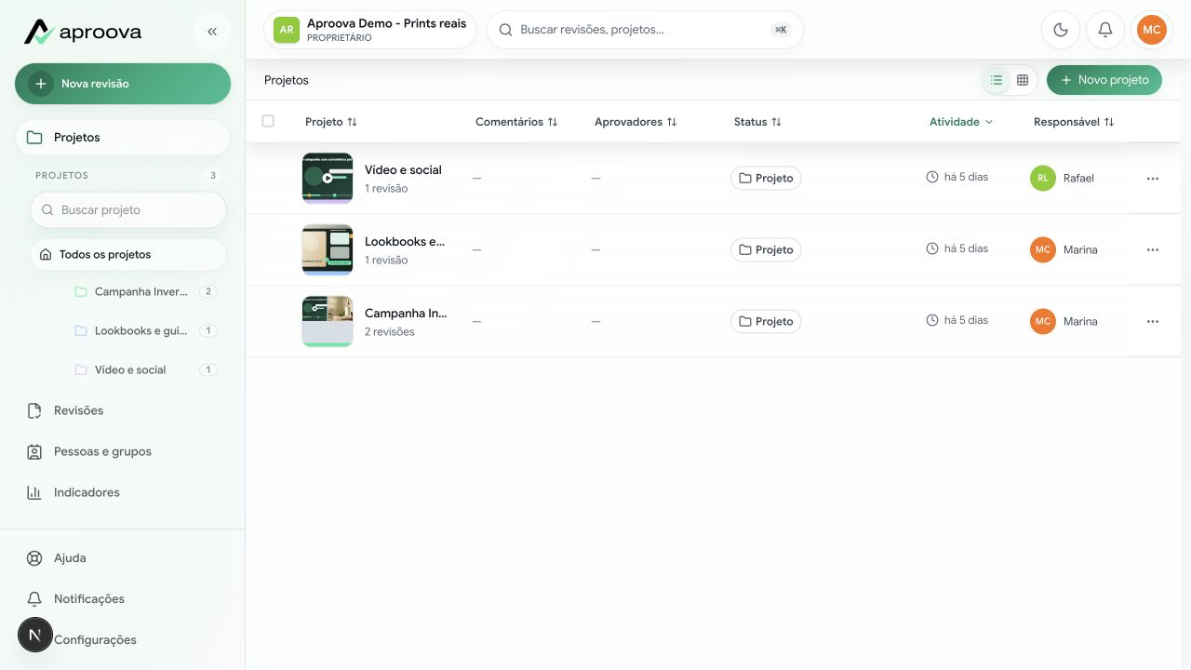Toggle dark mode moon icon
Viewport: 1191px width, 670px height.
tap(1061, 30)
